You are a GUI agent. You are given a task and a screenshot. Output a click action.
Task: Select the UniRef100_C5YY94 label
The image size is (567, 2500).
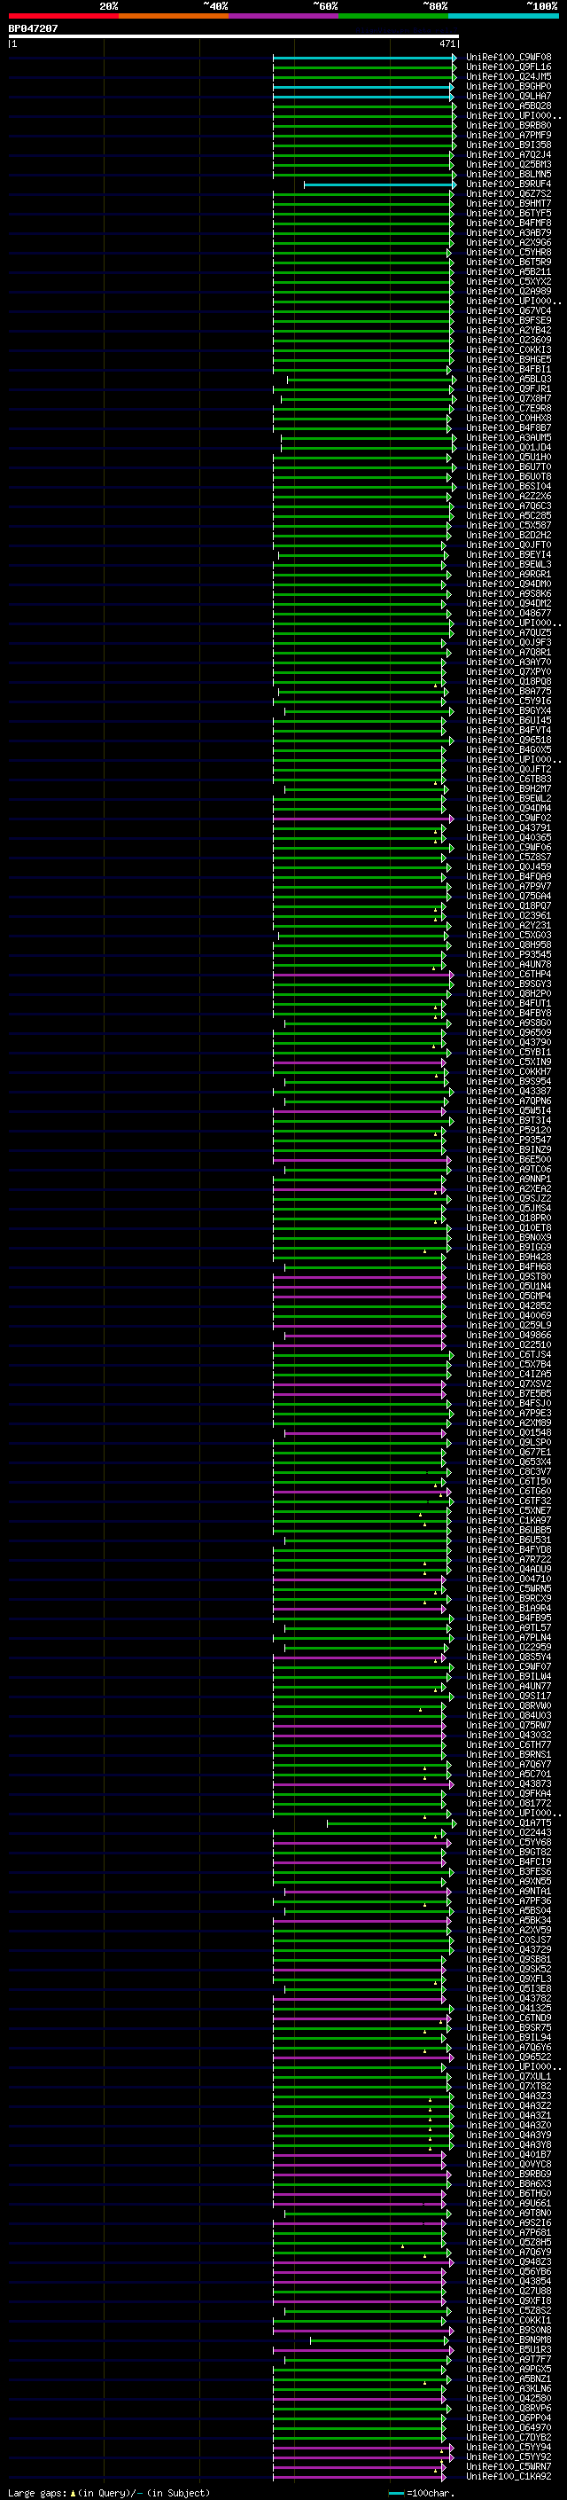click(x=508, y=2447)
